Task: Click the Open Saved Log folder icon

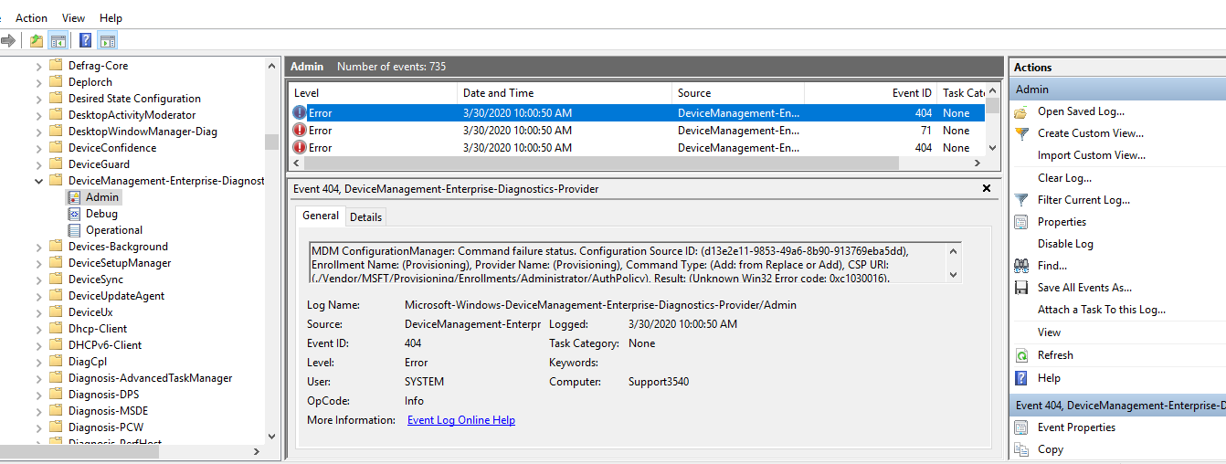Action: (x=1021, y=111)
